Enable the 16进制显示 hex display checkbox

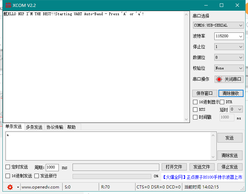(195, 102)
